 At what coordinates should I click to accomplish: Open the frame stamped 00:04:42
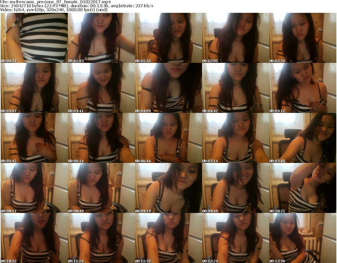(x=236, y=88)
